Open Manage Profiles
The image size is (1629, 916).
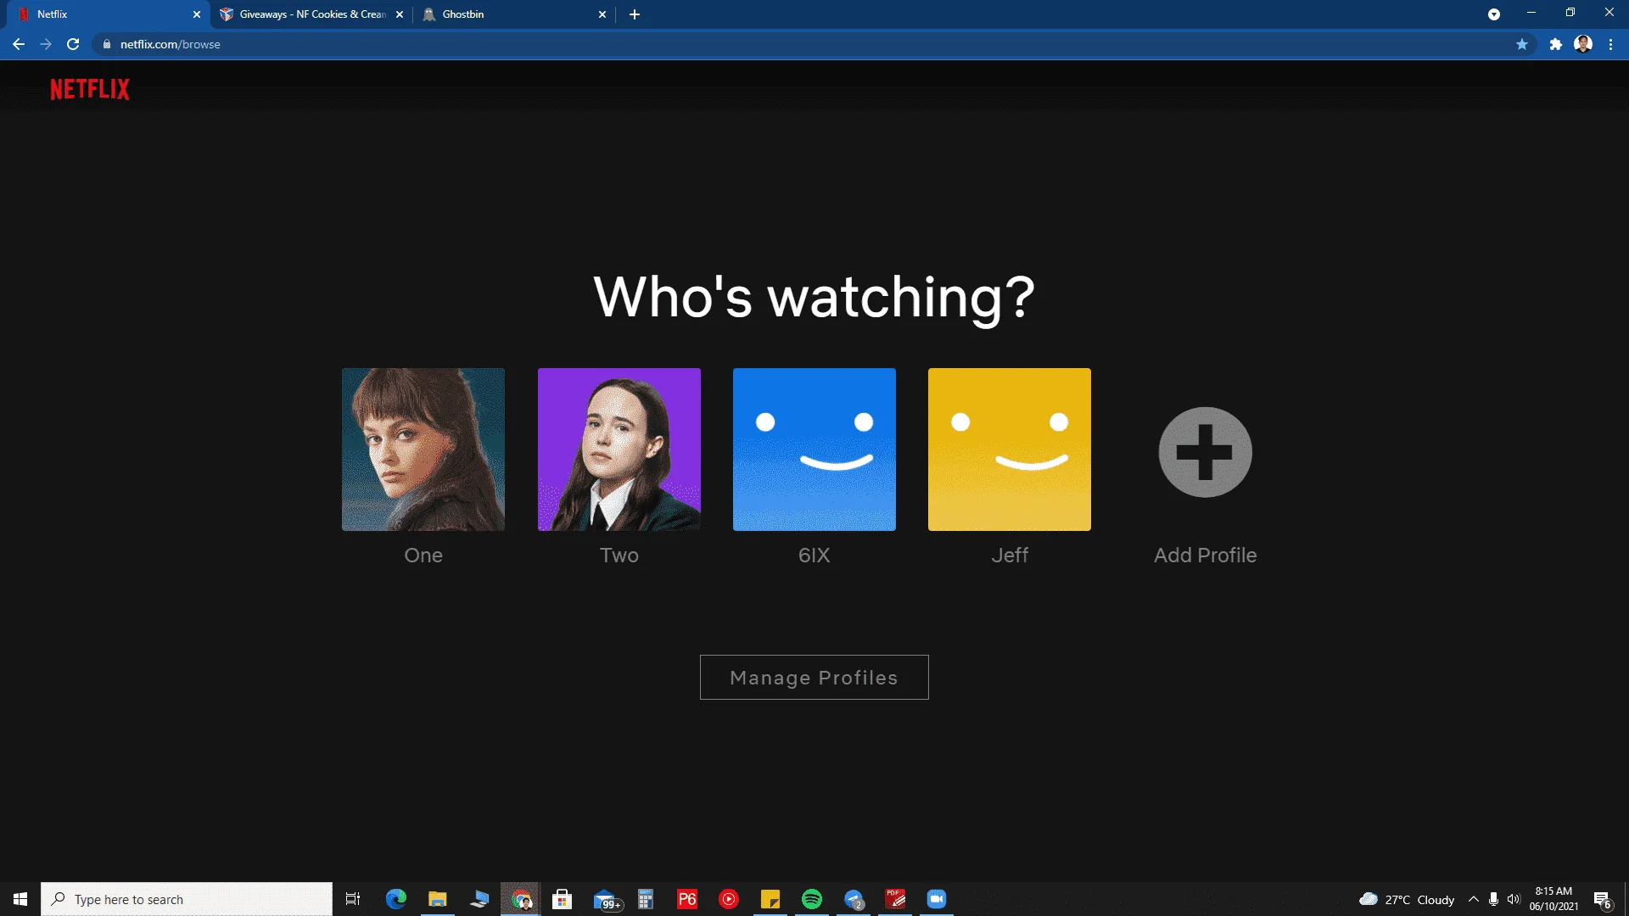tap(814, 677)
